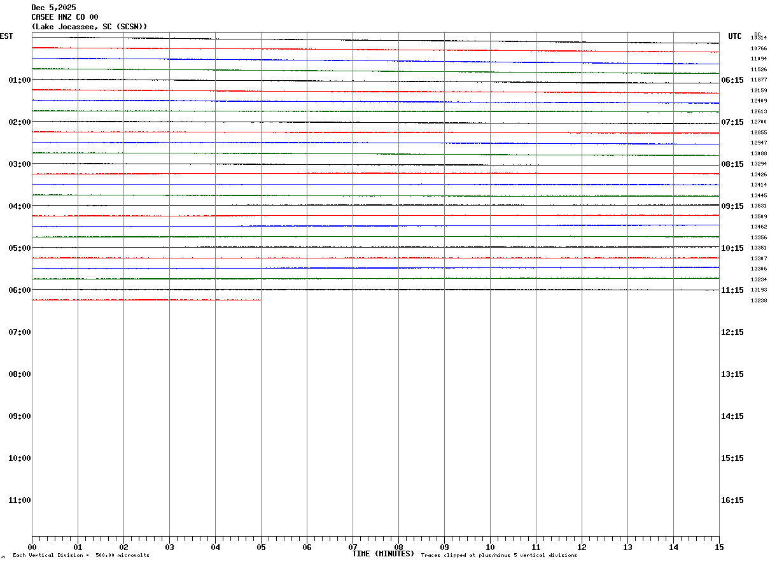Click the minute 00 axis tick label
This screenshot has height=564, width=770.
[x=32, y=547]
